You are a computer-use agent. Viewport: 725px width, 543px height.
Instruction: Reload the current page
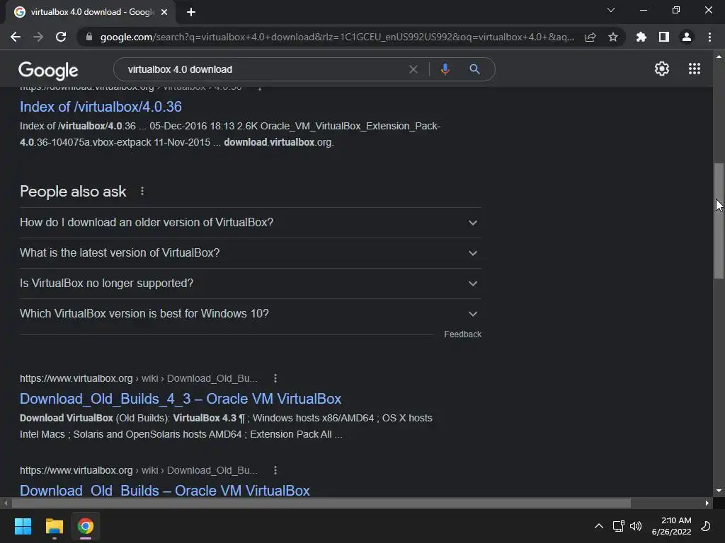coord(61,37)
